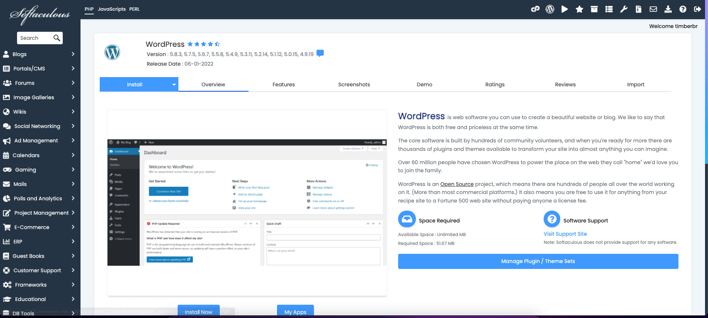The image size is (708, 318).
Task: Click Manage Plugin / Theme Sets button
Action: 538,261
